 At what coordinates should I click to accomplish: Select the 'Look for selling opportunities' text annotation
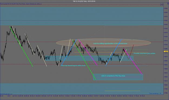[x=110, y=43]
